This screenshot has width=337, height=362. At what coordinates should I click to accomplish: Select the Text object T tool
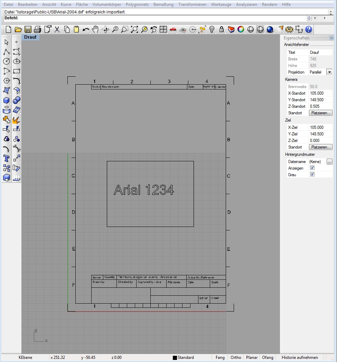(7, 158)
